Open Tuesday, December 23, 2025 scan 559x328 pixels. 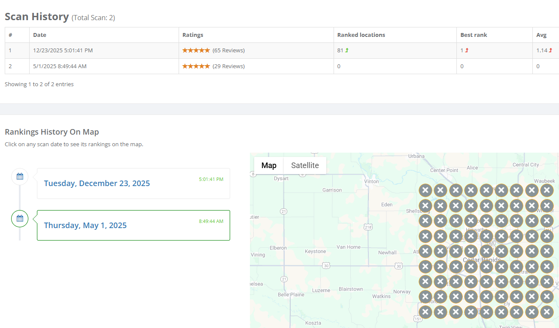pos(97,184)
